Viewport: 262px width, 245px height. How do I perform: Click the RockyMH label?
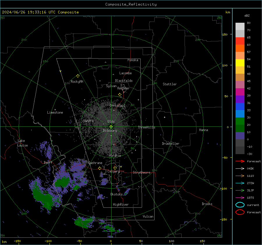pyautogui.click(x=77, y=82)
